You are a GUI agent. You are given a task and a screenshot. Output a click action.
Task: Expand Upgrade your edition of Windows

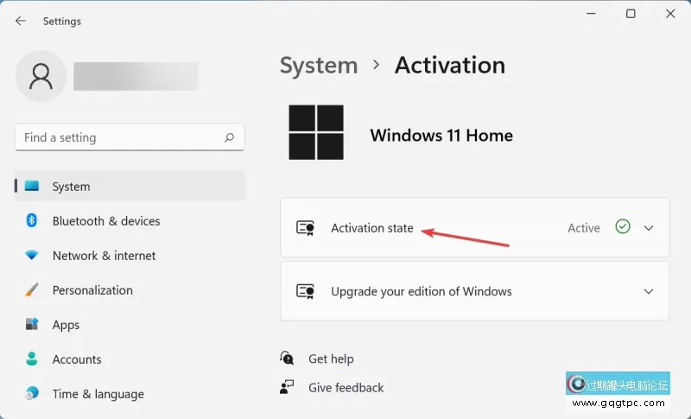(x=649, y=292)
